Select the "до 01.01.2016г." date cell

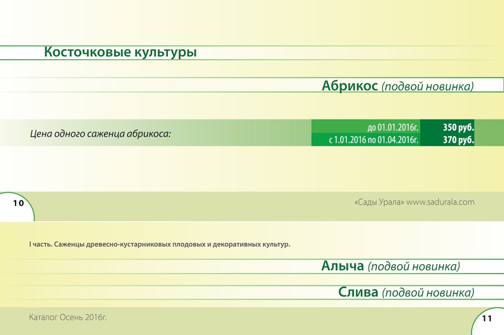[x=393, y=127]
